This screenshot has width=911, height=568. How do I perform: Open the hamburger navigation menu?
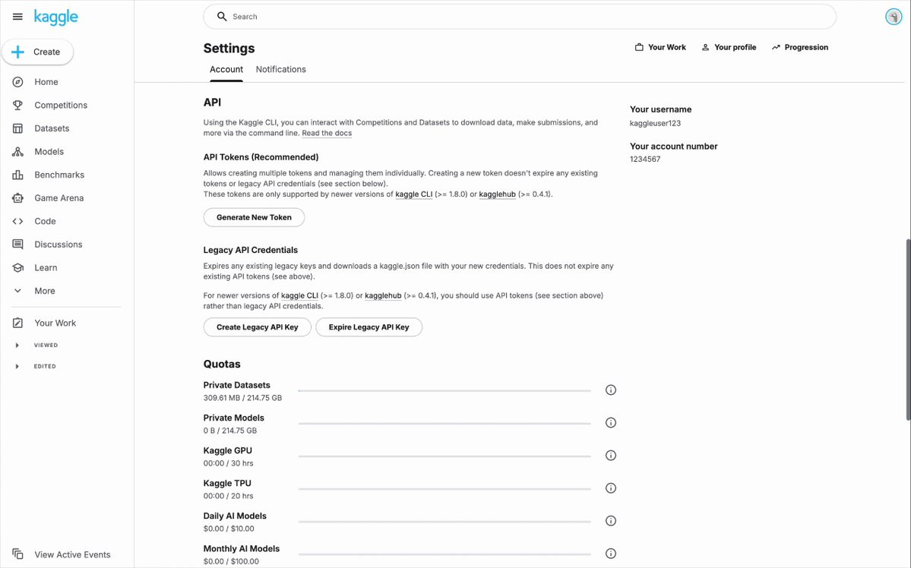[17, 17]
